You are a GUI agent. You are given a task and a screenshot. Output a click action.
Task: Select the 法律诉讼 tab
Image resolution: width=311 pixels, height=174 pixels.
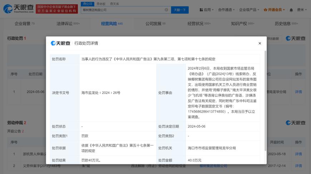[68, 24]
